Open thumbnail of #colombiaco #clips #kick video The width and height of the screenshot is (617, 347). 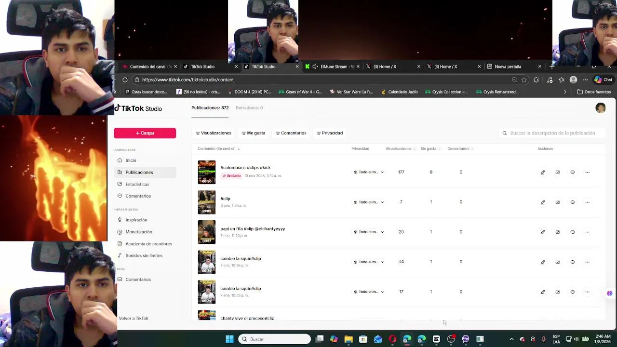(207, 172)
